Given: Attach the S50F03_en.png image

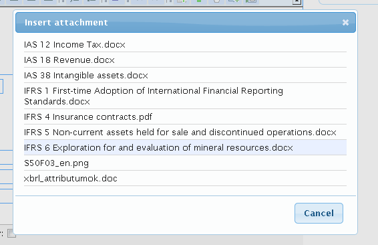Looking at the screenshot, I should (x=185, y=163).
